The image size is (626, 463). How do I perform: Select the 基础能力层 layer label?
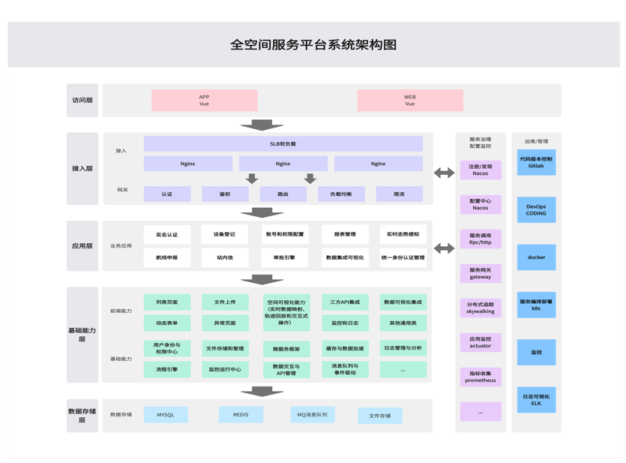tap(82, 335)
